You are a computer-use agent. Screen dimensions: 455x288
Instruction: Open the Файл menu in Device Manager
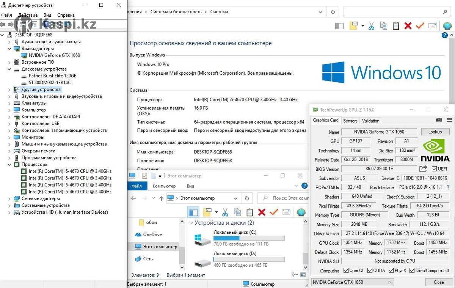click(x=6, y=15)
